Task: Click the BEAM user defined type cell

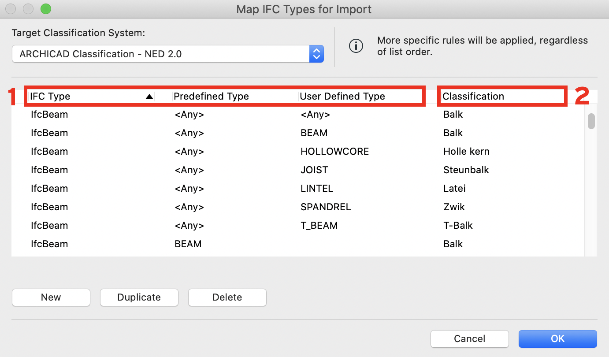Action: (x=314, y=133)
